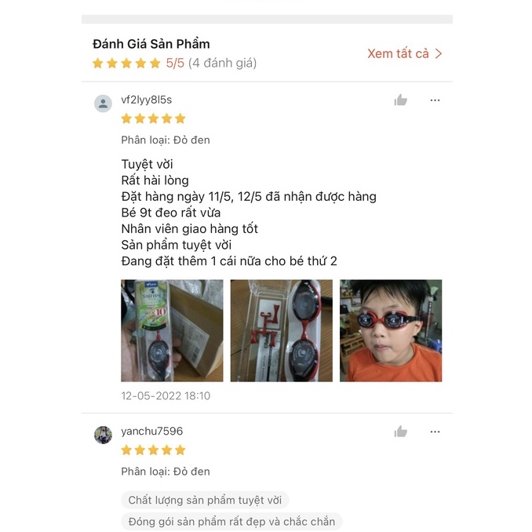Click the overall five-star rating summary

pyautogui.click(x=174, y=63)
